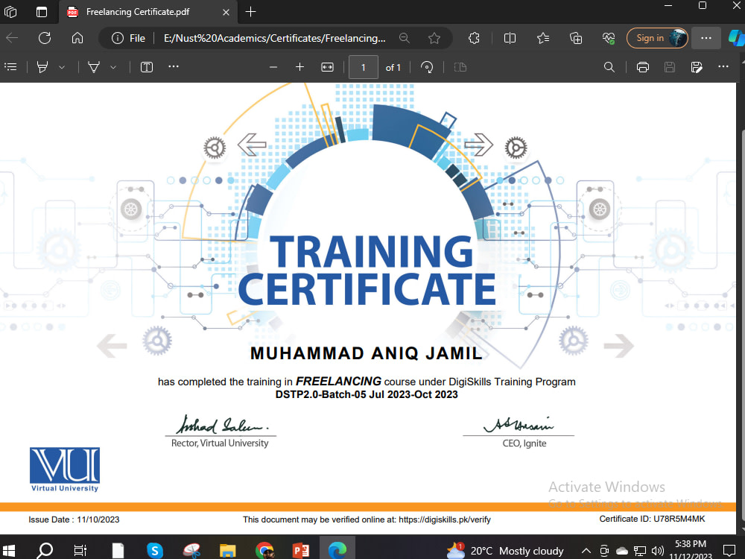Click the Certificate ID: U78R5M4MK text
Screen dimensions: 745x559
point(652,519)
